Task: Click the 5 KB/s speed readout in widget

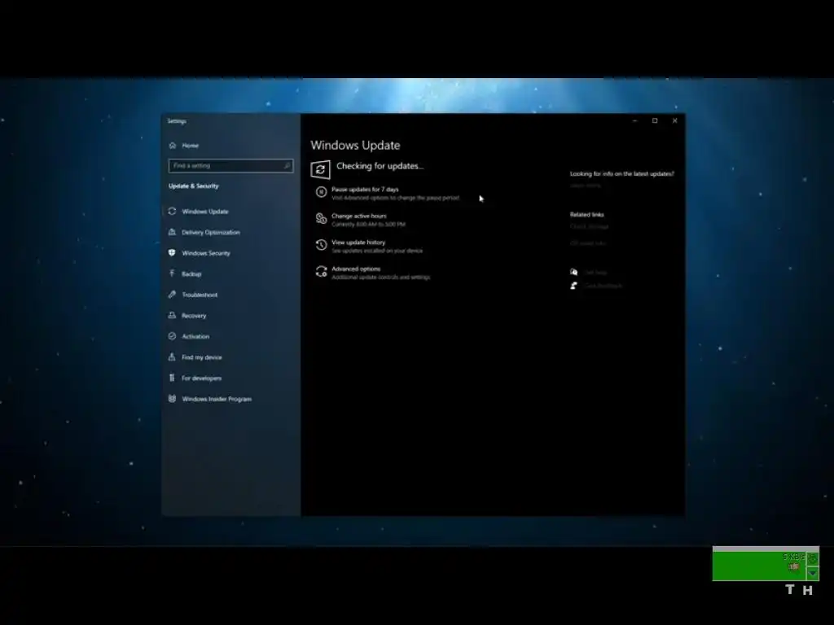Action: (793, 557)
